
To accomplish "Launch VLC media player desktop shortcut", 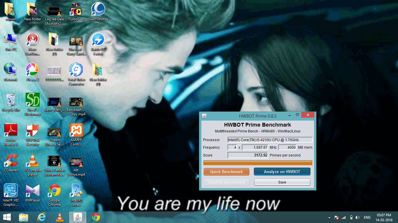I will click(x=32, y=160).
